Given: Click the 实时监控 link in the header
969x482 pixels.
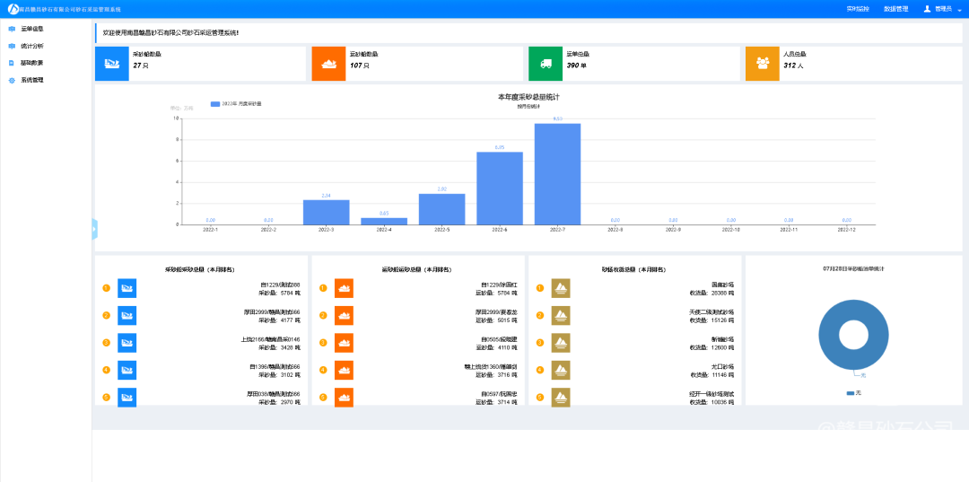Looking at the screenshot, I should [x=858, y=9].
